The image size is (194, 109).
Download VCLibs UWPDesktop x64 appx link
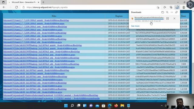(x=39, y=61)
